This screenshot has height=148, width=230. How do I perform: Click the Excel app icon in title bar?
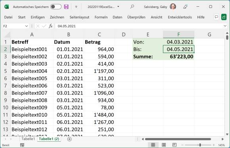tap(6, 7)
